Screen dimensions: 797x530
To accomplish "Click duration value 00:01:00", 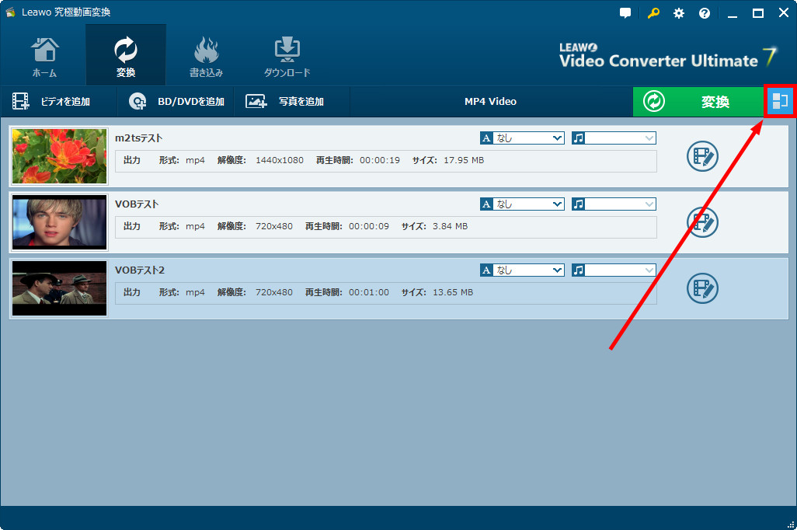I will point(369,292).
